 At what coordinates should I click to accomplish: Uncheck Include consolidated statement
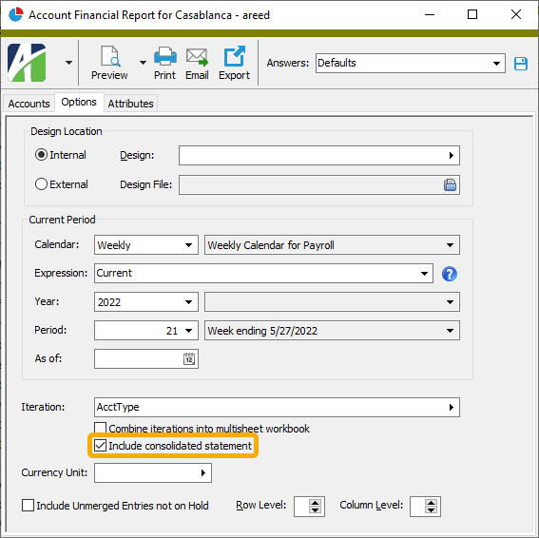click(x=101, y=446)
